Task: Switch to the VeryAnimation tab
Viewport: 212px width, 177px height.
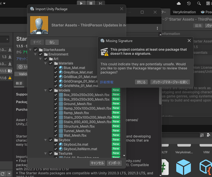Action: click(184, 12)
